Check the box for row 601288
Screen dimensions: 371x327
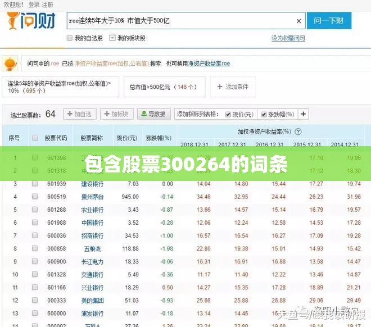point(35,210)
